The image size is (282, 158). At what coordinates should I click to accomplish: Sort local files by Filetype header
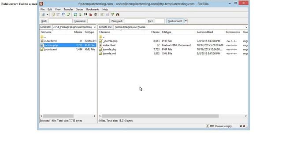[89, 32]
